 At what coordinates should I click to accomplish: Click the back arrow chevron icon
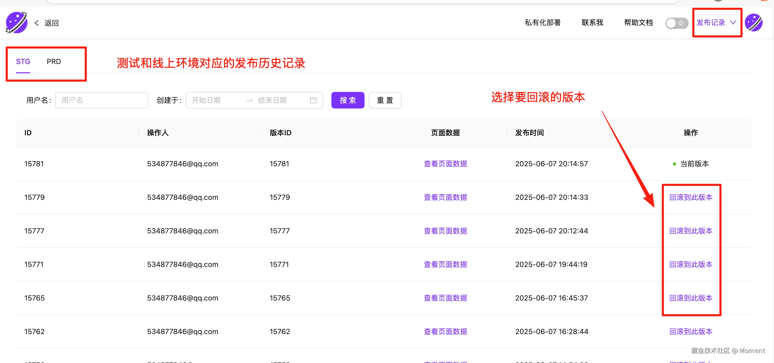37,23
